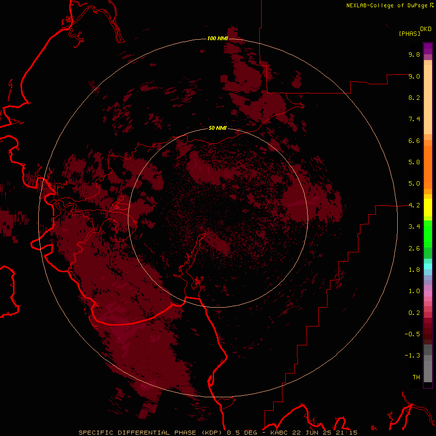Click the 100 NMI range ring label
Viewport: 436px width, 436px height.
(x=218, y=38)
